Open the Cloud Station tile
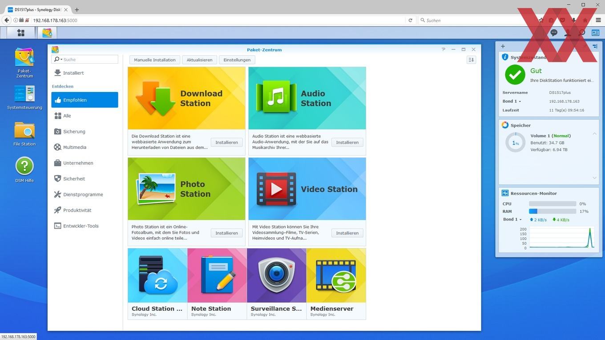 click(x=157, y=284)
